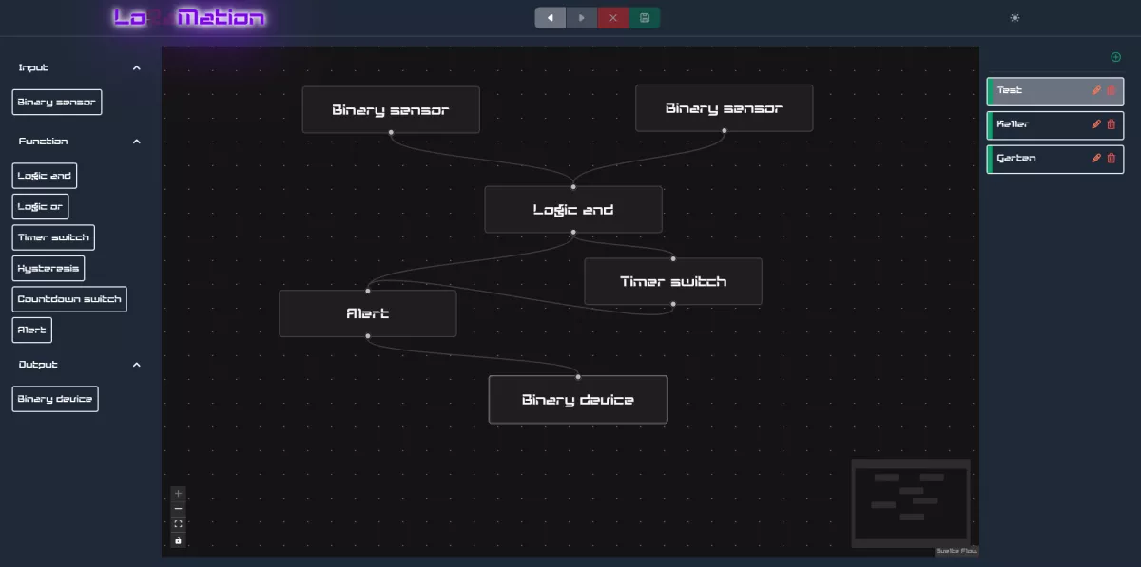Zoom into the canvas using the plus control
The image size is (1141, 567).
tap(178, 493)
